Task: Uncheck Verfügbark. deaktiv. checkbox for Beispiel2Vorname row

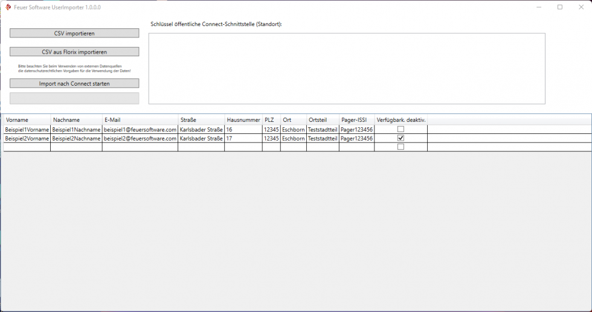Action: tap(401, 138)
